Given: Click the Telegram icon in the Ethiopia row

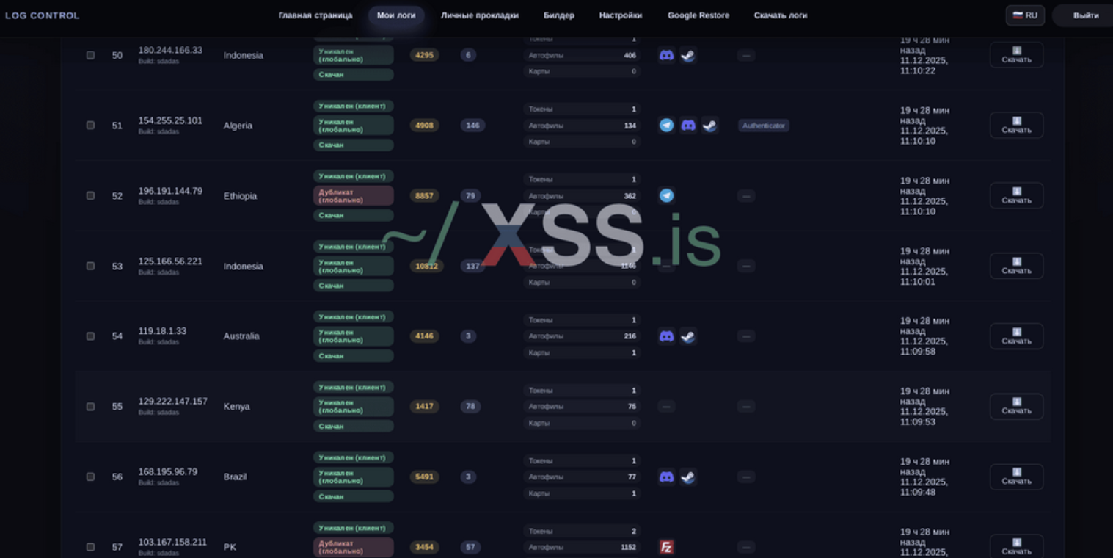Looking at the screenshot, I should [666, 196].
